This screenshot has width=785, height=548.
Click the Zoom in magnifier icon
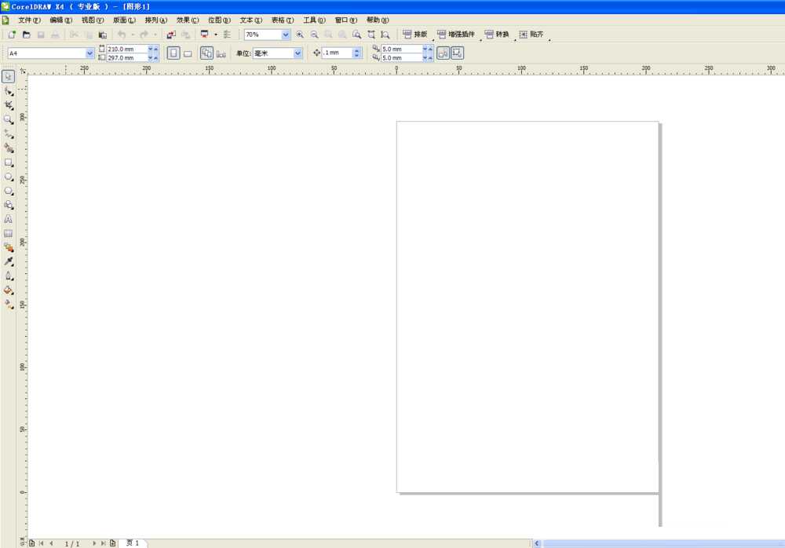tap(300, 35)
